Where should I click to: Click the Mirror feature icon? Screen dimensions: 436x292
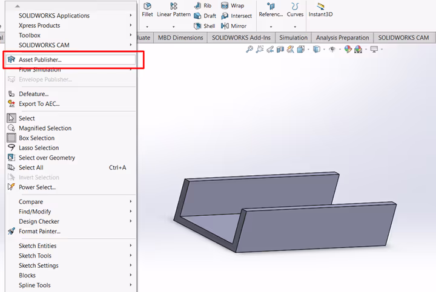click(x=225, y=26)
